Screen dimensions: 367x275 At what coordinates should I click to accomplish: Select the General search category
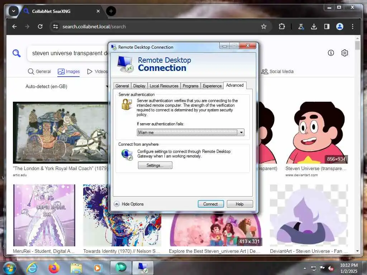pos(39,72)
